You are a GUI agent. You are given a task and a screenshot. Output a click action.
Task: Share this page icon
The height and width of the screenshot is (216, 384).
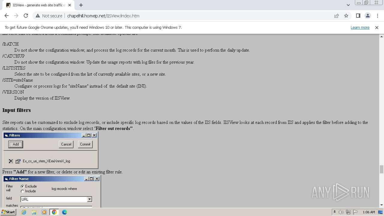click(337, 16)
